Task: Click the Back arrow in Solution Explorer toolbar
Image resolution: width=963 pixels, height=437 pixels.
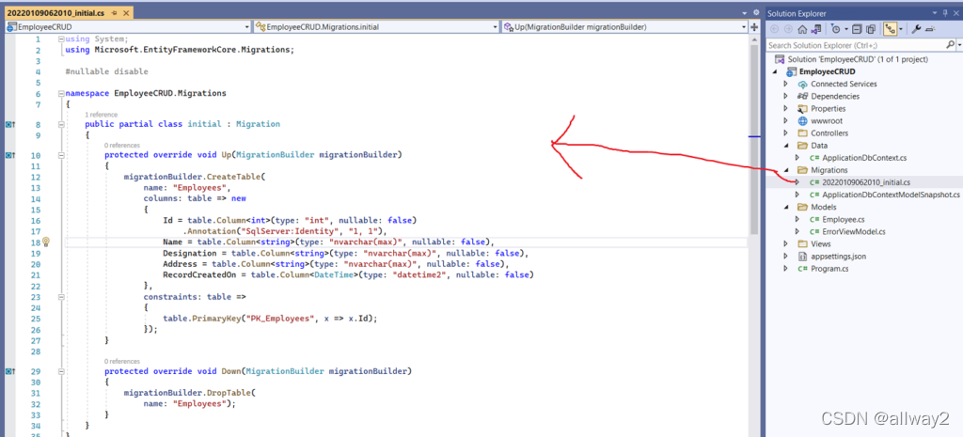Action: tap(775, 29)
